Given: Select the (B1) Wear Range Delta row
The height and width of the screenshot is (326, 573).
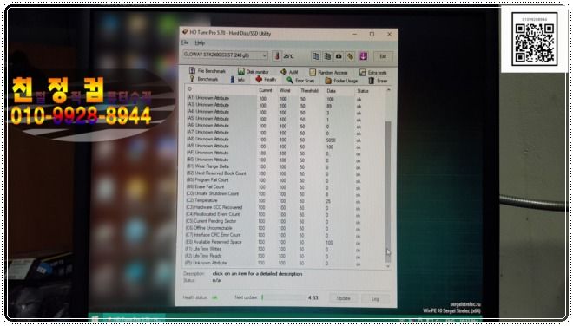Looking at the screenshot, I should [x=285, y=166].
